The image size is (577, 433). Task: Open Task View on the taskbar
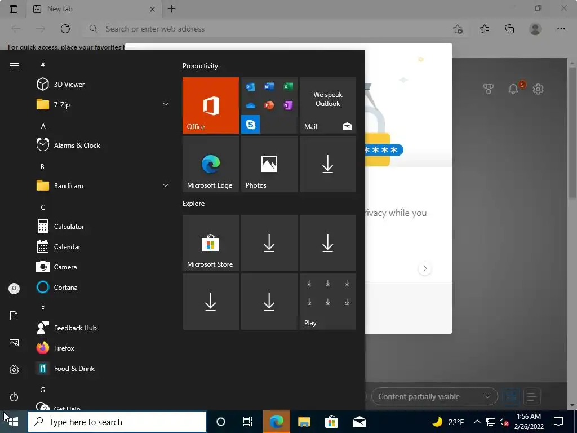(x=248, y=422)
